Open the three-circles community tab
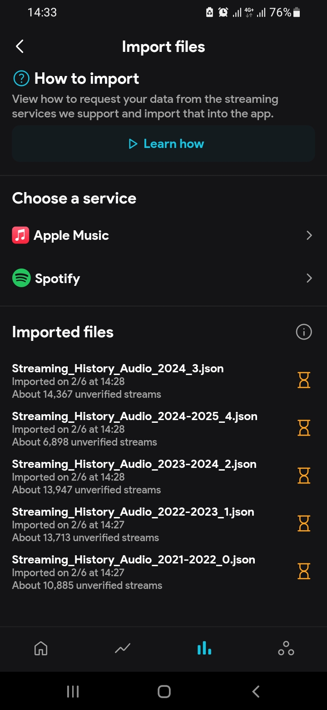 286,648
